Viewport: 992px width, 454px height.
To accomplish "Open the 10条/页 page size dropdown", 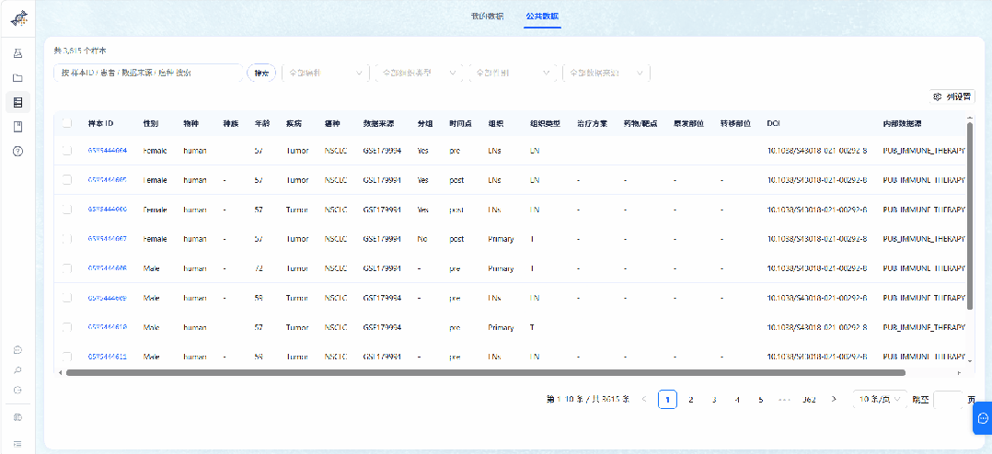I will click(880, 399).
